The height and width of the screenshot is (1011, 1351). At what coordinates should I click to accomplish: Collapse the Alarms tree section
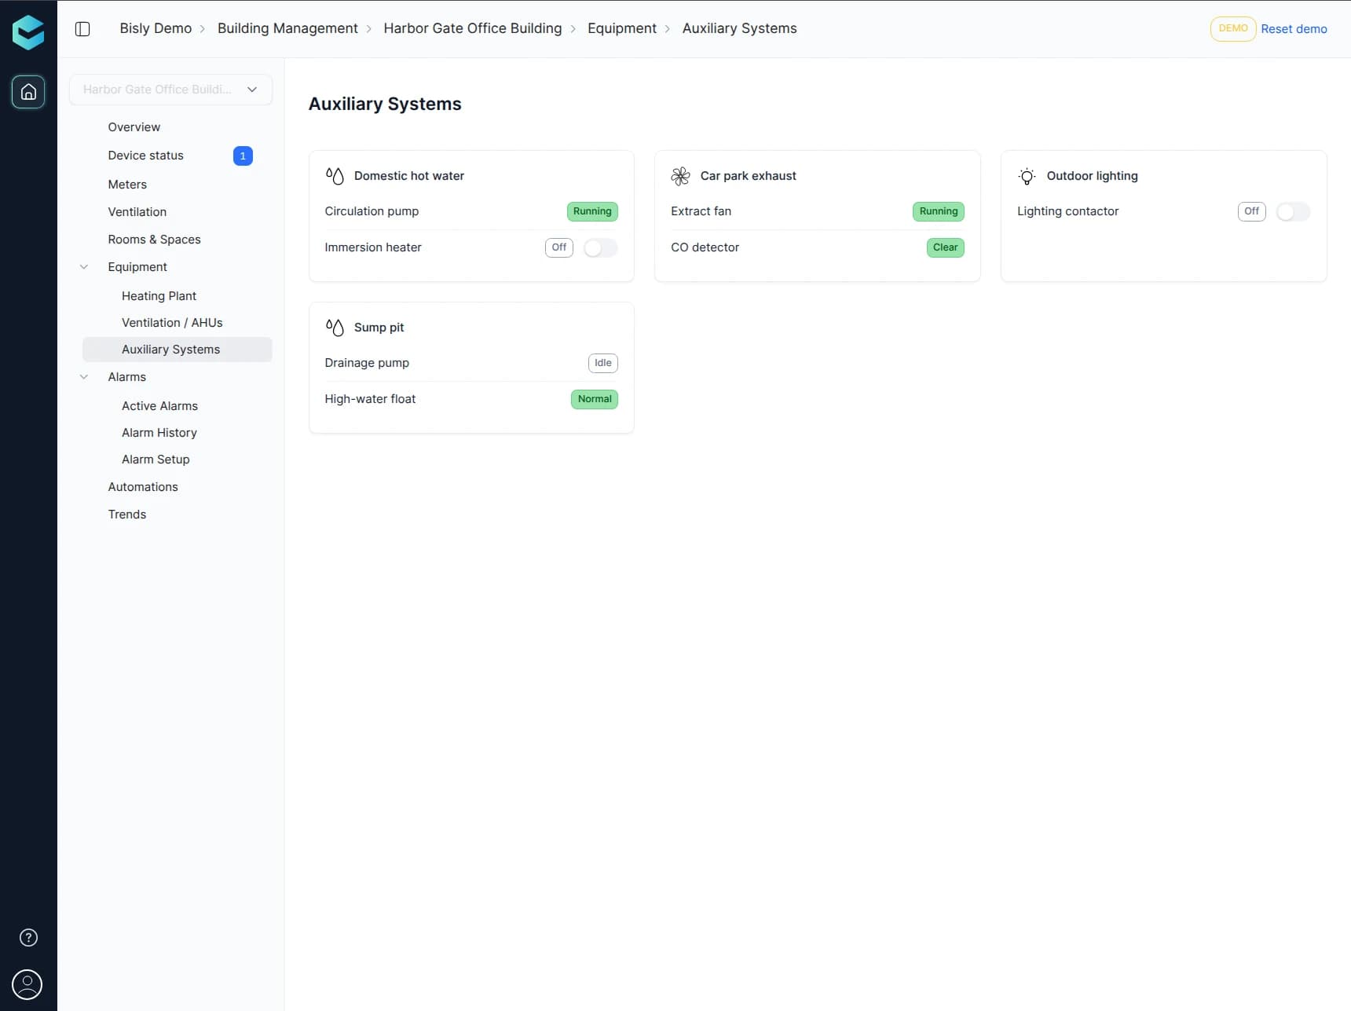[x=84, y=377]
